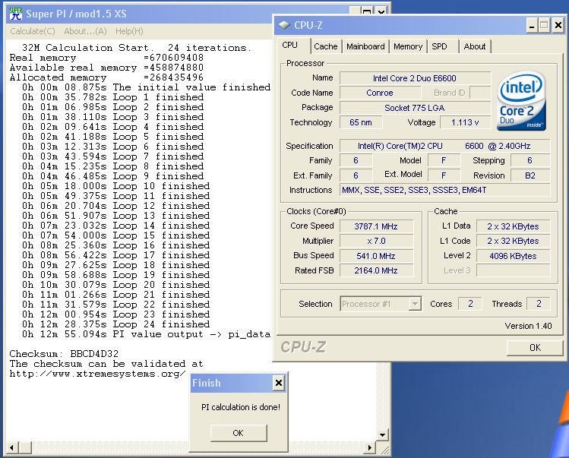This screenshot has width=569, height=458.
Task: Open the Help(H) menu in Super PI
Action: point(129,31)
